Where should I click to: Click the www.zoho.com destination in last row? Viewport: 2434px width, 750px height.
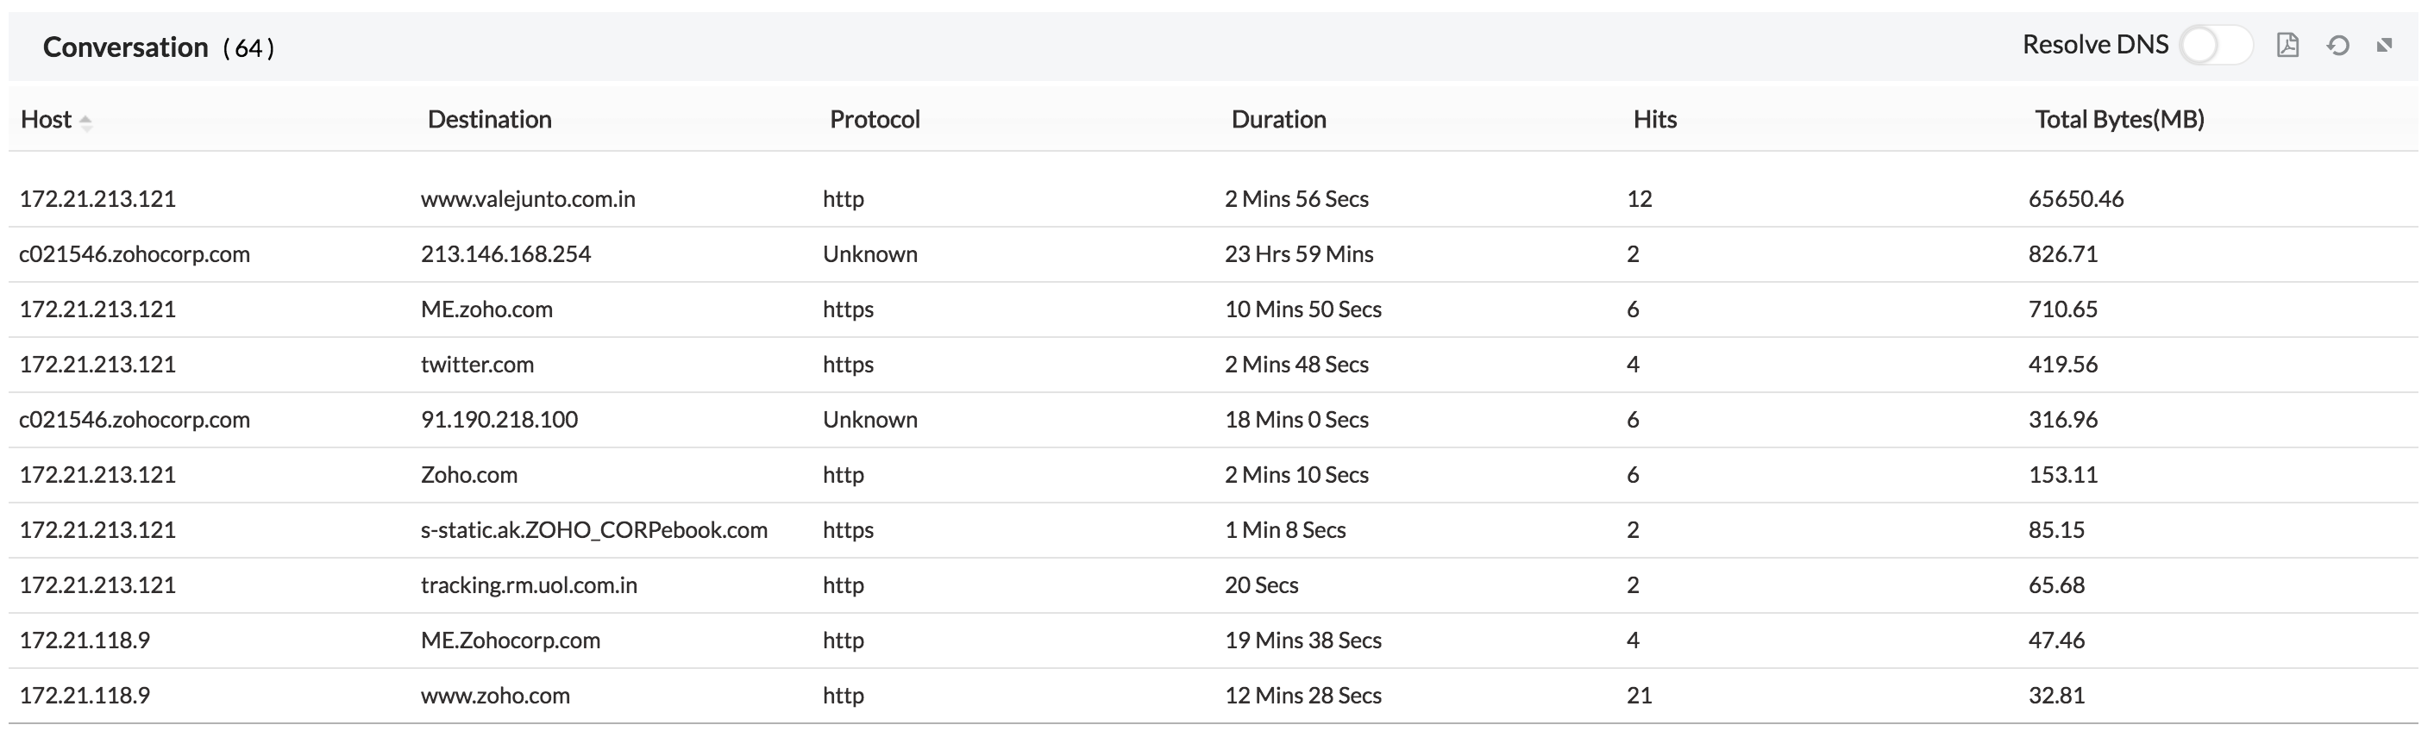pyautogui.click(x=495, y=697)
